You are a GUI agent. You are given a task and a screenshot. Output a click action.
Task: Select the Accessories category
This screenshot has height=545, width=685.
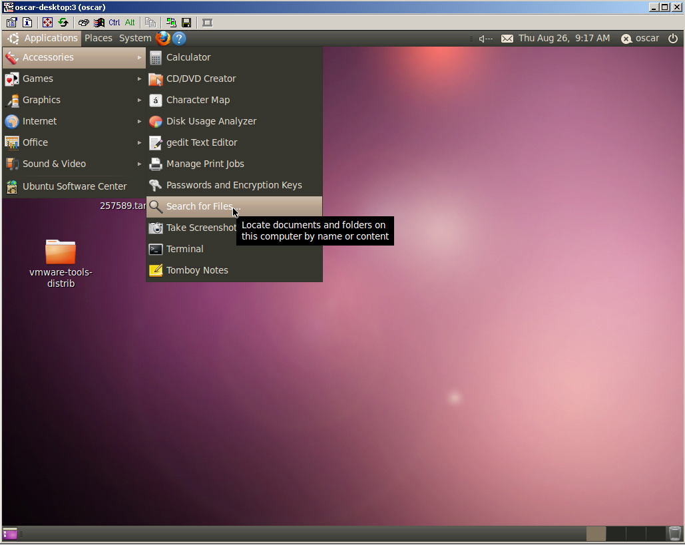pyautogui.click(x=74, y=58)
